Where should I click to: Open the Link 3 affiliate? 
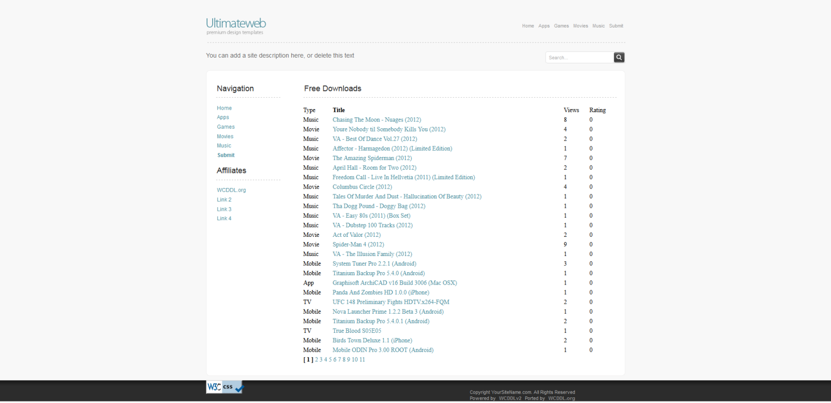224,209
